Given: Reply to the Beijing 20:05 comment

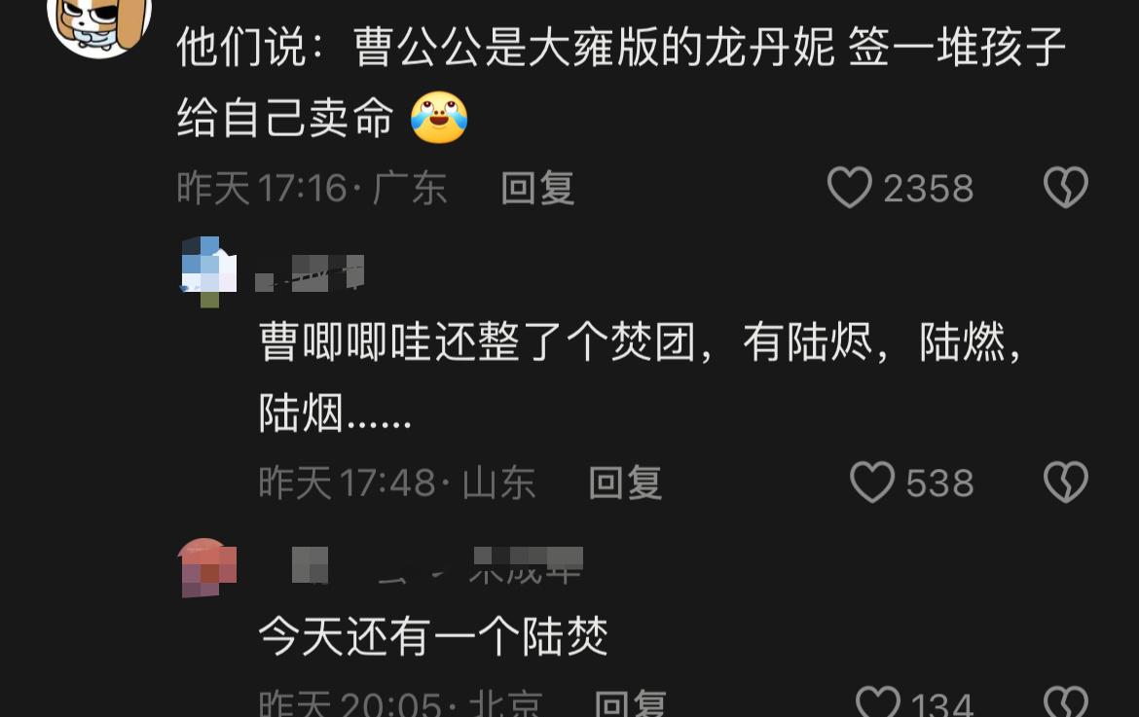Looking at the screenshot, I should tap(631, 702).
